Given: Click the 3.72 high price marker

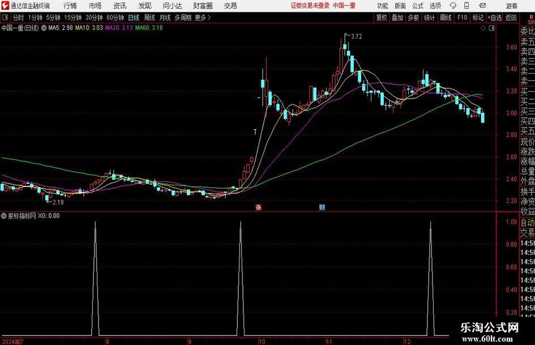Looking at the screenshot, I should point(356,36).
